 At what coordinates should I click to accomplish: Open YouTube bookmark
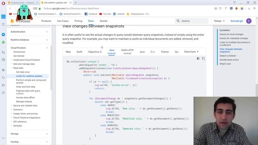105,14
